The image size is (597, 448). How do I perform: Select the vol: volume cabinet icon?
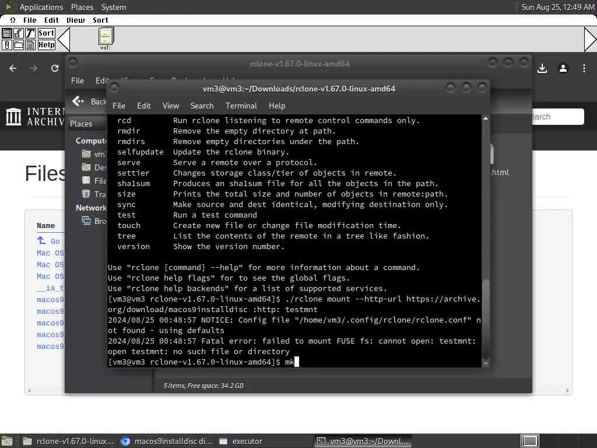106,38
